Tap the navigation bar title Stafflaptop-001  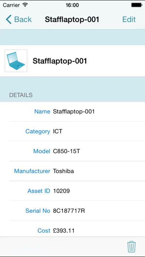pyautogui.click(x=72, y=19)
